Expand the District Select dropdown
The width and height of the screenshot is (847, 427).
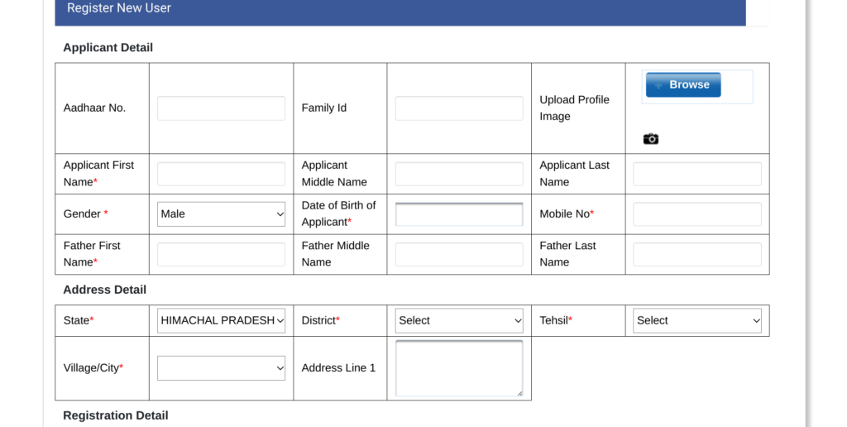pyautogui.click(x=459, y=320)
